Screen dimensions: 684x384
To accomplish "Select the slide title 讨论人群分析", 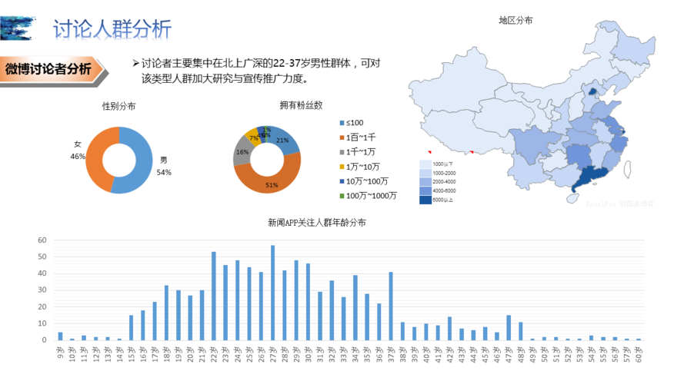I will [x=112, y=29].
